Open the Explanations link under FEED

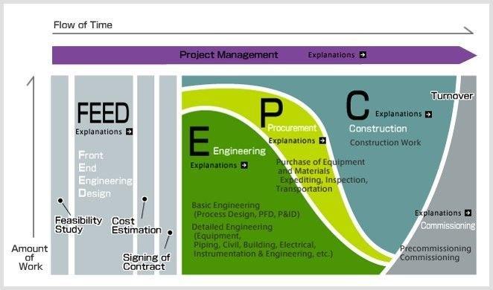(98, 132)
